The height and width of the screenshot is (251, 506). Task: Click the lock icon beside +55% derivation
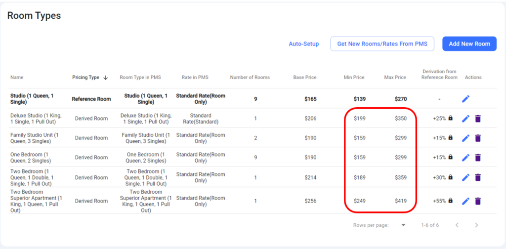click(451, 200)
